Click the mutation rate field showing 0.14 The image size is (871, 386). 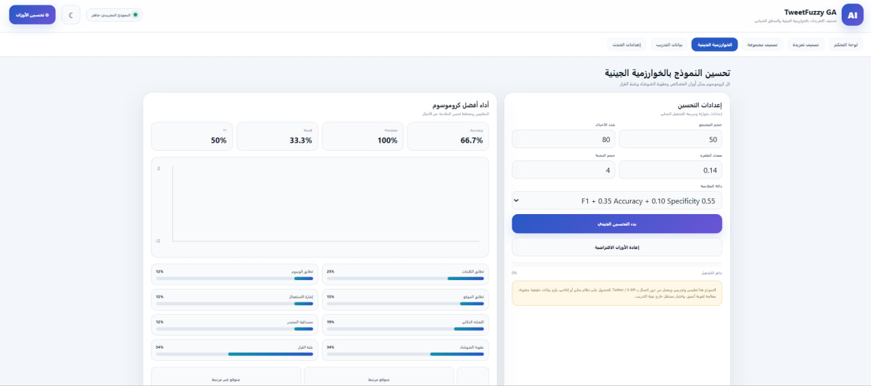[670, 170]
